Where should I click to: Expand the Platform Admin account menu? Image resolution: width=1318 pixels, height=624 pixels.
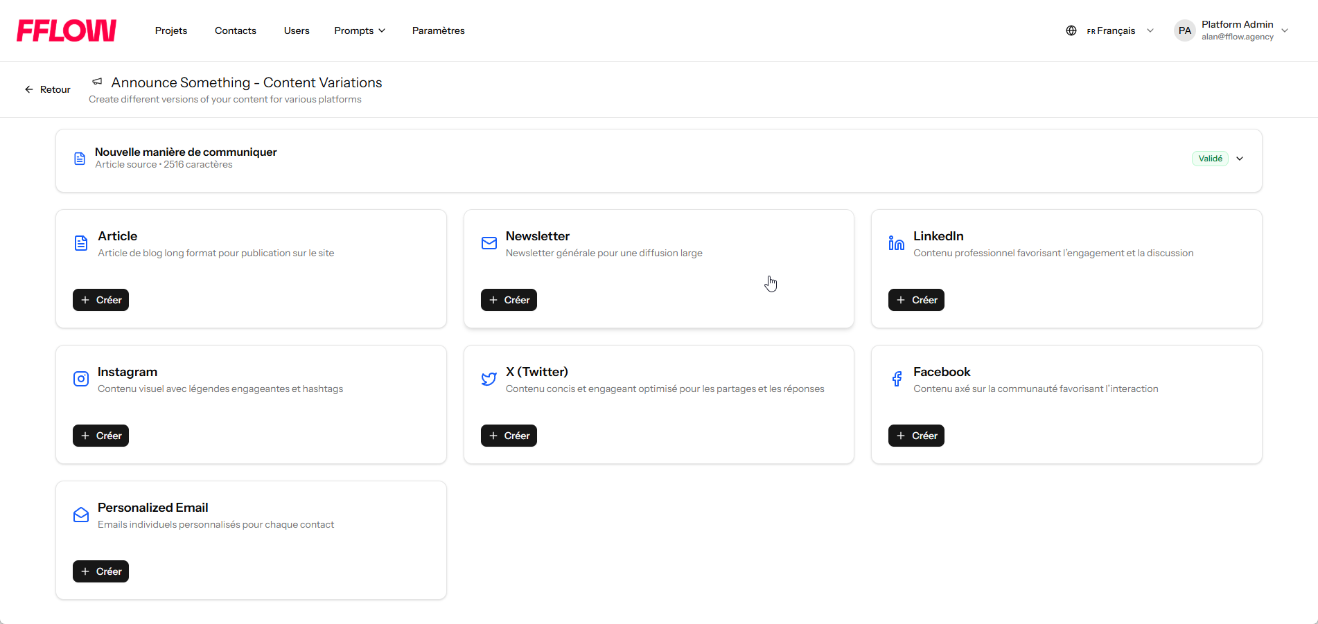tap(1285, 30)
